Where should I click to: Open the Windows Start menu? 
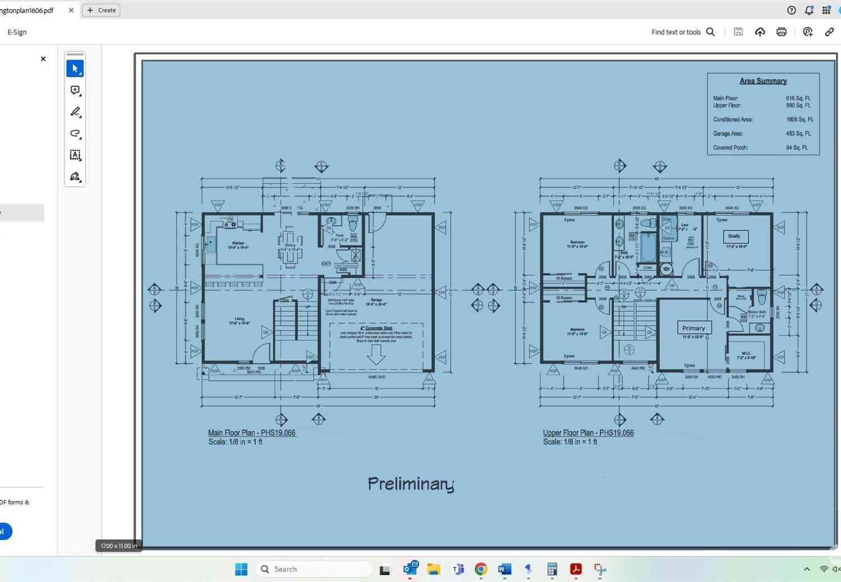click(241, 569)
